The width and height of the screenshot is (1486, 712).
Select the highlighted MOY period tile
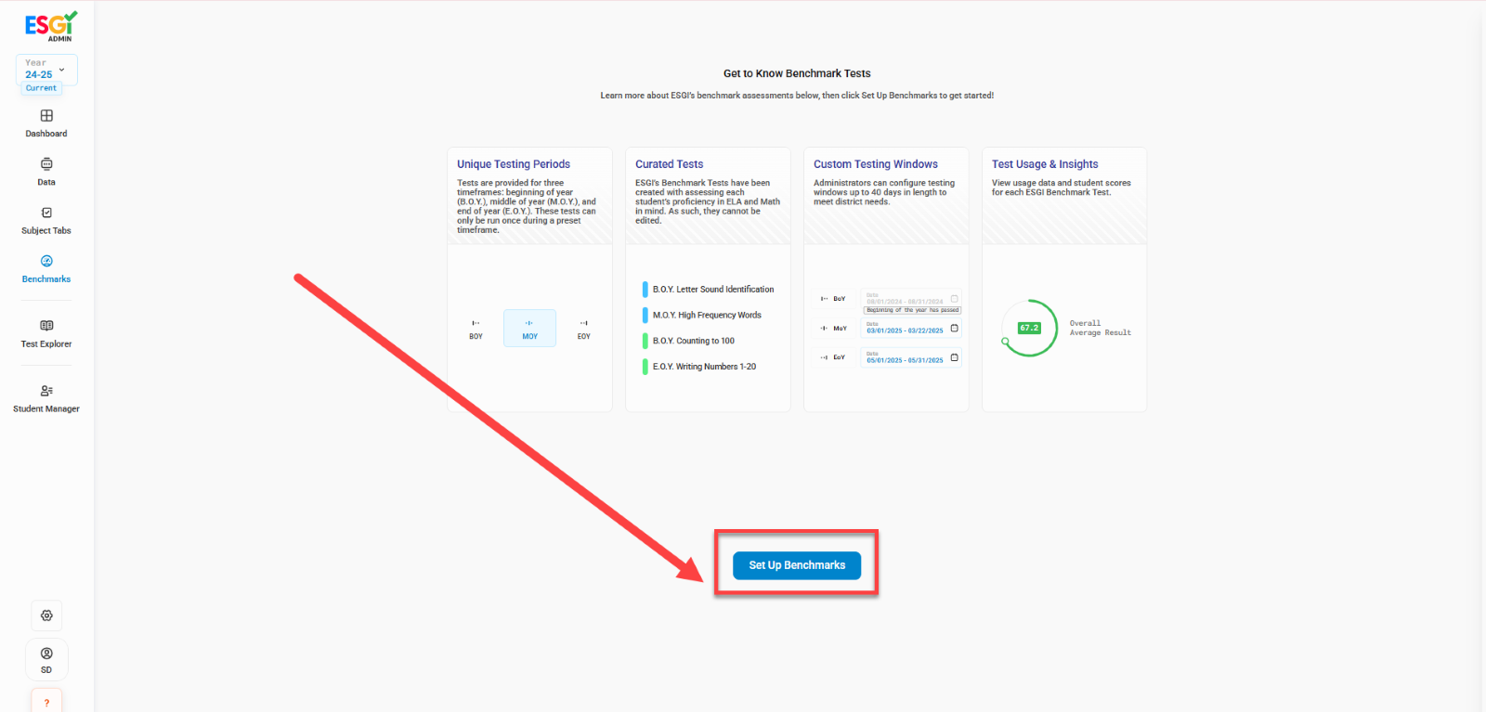pos(529,329)
